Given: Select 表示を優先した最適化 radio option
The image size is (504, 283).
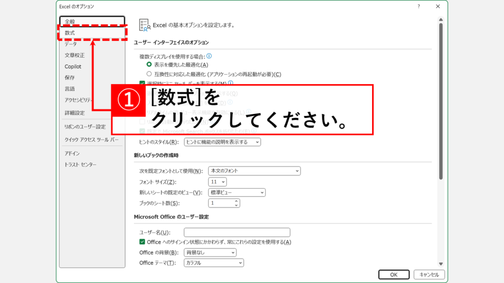Looking at the screenshot, I should 149,64.
